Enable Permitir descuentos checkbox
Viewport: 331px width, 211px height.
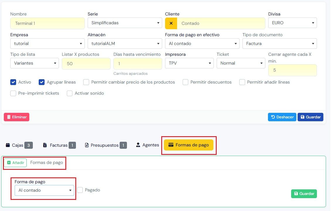[x=185, y=82]
